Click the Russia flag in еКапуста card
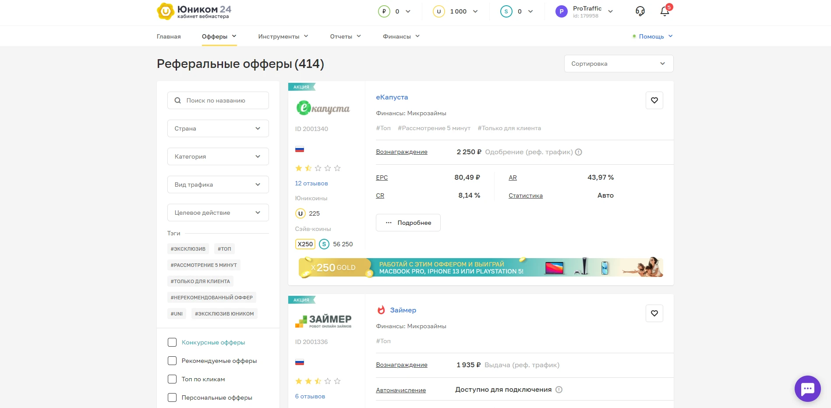This screenshot has height=408, width=831. 300,149
